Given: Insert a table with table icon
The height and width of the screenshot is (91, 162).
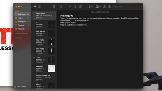Looking at the screenshot, I should click(x=80, y=7).
